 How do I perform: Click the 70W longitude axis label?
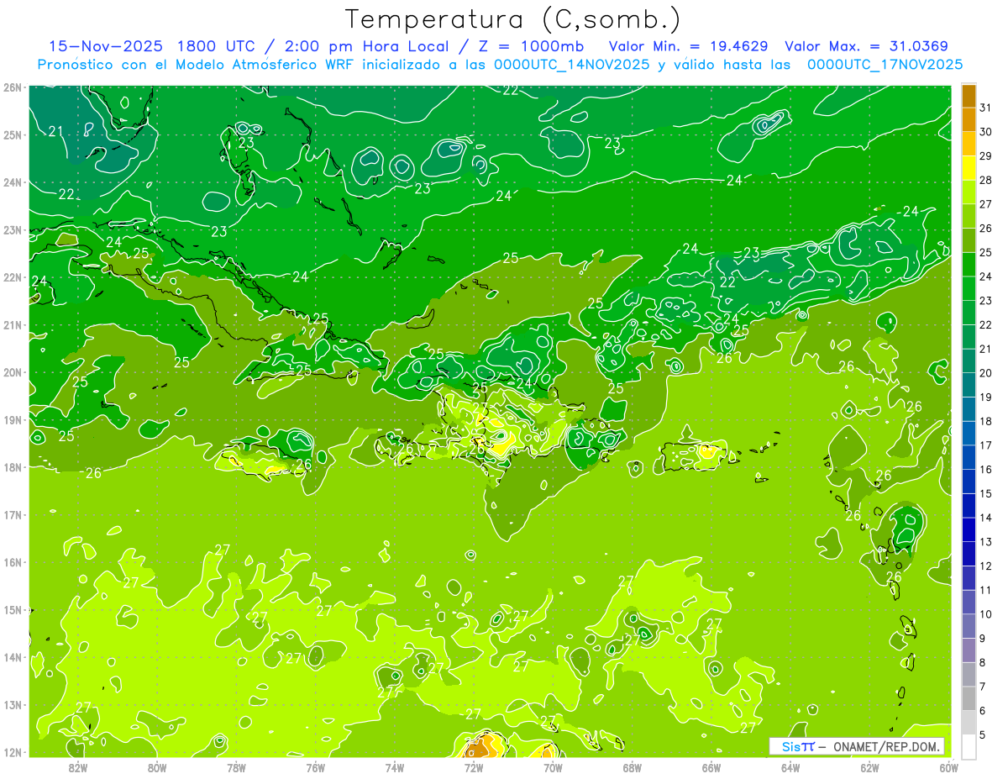coord(553,767)
